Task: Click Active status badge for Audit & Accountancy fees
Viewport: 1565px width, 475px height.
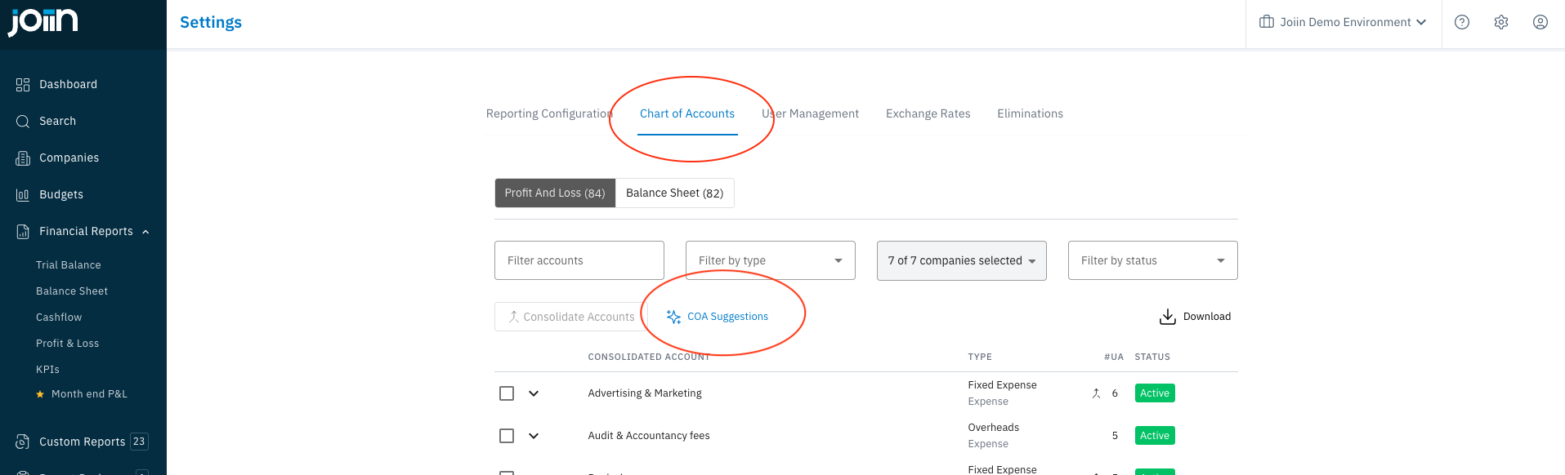Action: click(1155, 436)
